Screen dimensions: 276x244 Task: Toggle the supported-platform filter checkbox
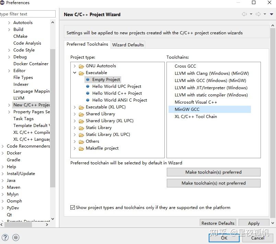[x=72, y=208]
